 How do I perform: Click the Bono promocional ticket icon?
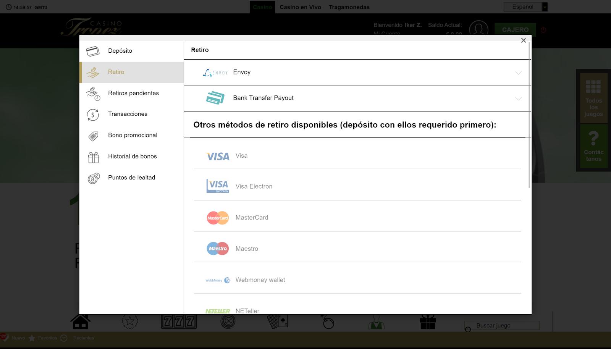(x=93, y=136)
